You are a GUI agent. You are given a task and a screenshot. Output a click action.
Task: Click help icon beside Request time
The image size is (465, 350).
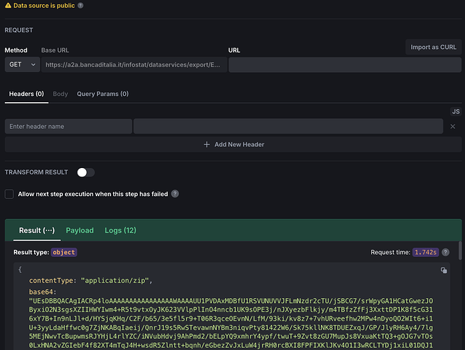coord(445,252)
